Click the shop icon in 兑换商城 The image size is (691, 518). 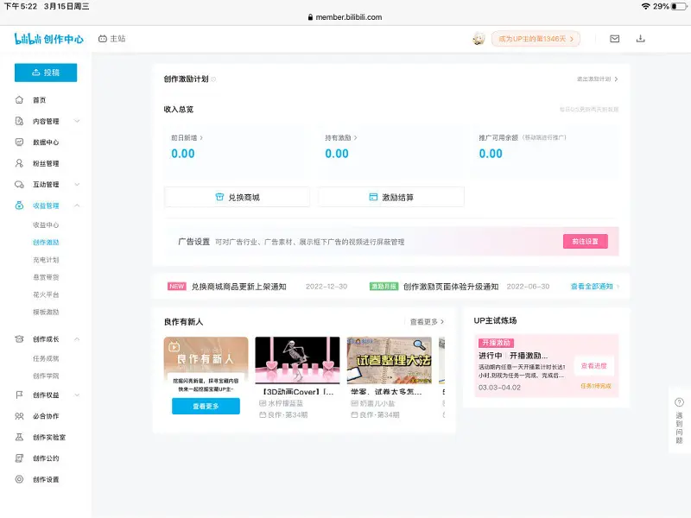[219, 197]
